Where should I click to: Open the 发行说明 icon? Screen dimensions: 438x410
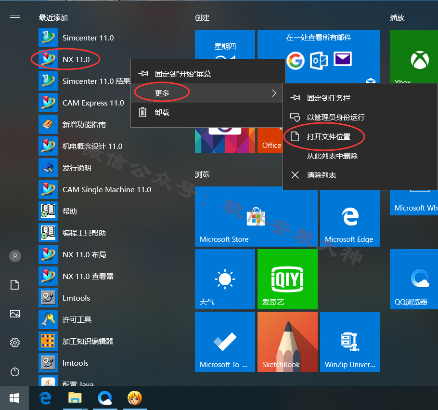tap(48, 168)
